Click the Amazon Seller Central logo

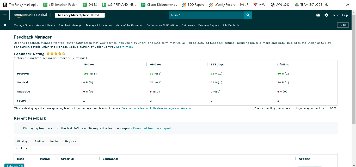point(30,15)
